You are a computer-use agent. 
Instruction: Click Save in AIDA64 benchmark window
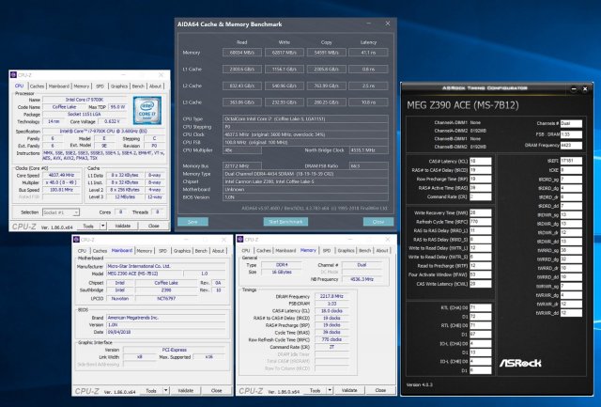tap(193, 221)
